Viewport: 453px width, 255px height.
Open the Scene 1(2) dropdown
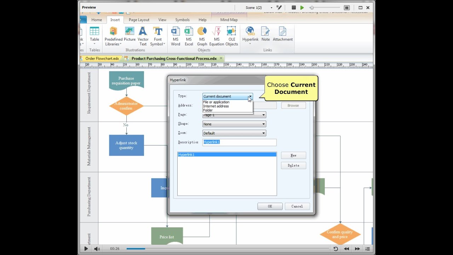click(271, 7)
